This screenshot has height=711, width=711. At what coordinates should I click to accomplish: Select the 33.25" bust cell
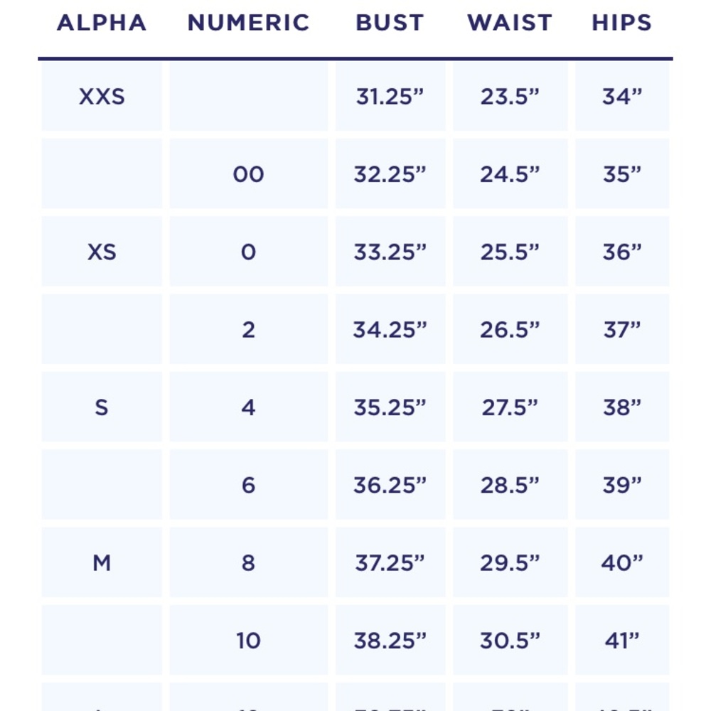pyautogui.click(x=390, y=252)
